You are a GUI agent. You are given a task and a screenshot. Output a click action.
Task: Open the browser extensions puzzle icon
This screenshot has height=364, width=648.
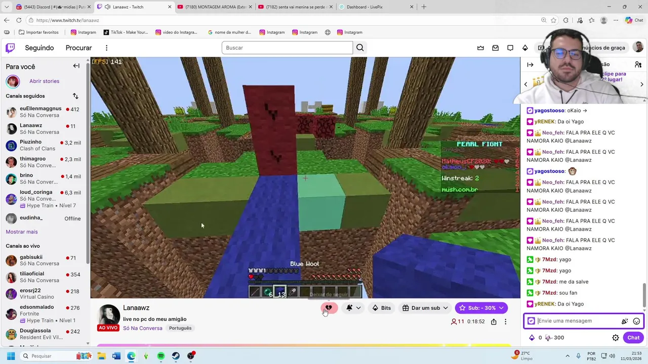566,20
